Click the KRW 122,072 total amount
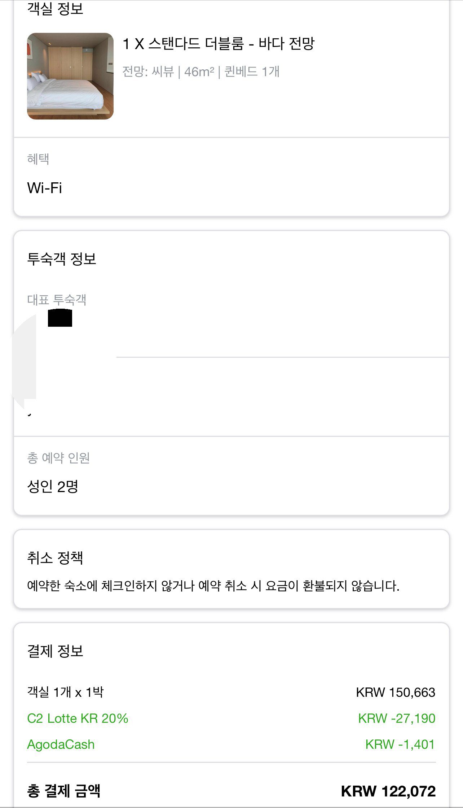The height and width of the screenshot is (808, 463). [388, 791]
